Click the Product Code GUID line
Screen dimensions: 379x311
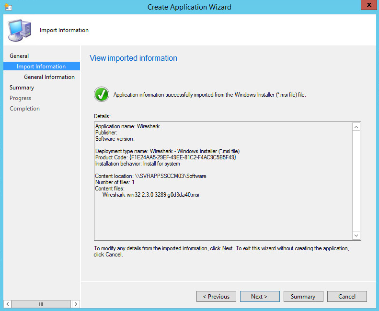[166, 157]
